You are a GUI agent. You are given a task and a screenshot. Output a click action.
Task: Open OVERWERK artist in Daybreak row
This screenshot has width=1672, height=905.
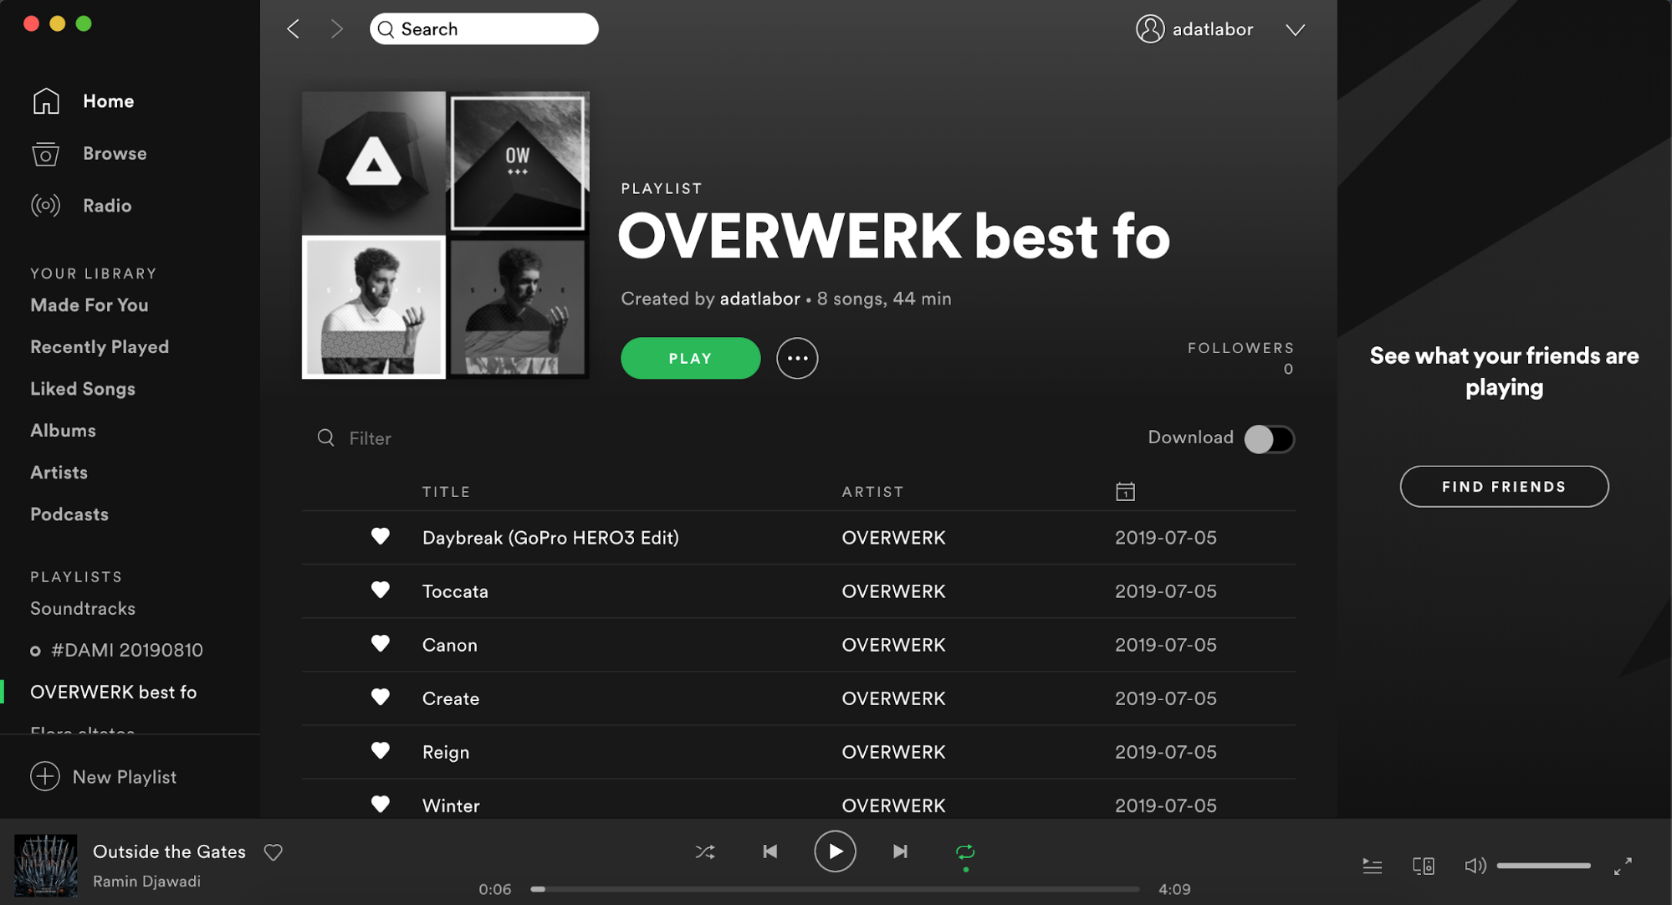pyautogui.click(x=893, y=538)
